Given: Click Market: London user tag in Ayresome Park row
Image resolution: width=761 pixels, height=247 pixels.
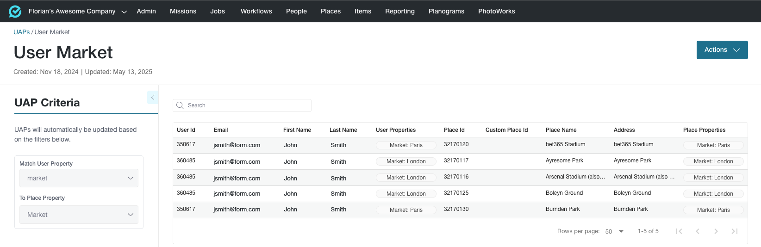Looking at the screenshot, I should [406, 161].
